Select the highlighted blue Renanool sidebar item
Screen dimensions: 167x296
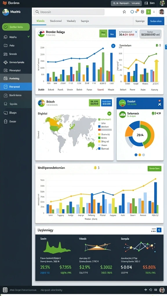pyautogui.click(x=16, y=87)
